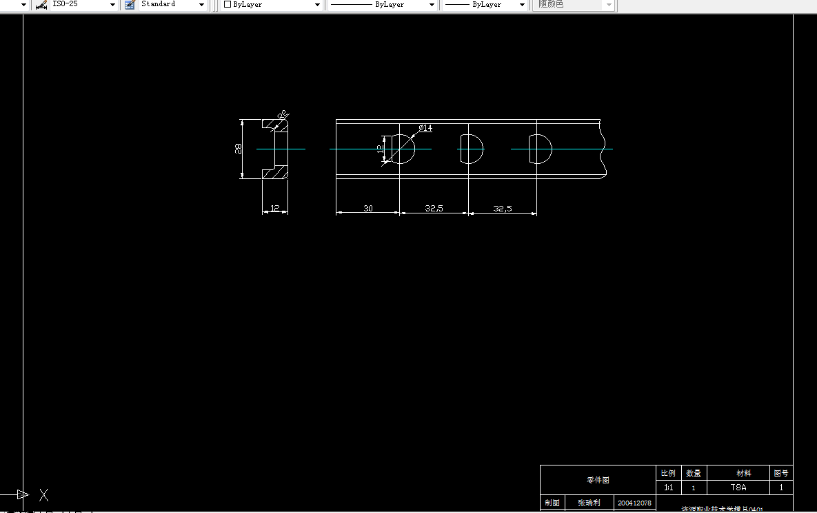The width and height of the screenshot is (817, 513).
Task: Select the 32,5 dimension between second and third holes
Action: [503, 209]
